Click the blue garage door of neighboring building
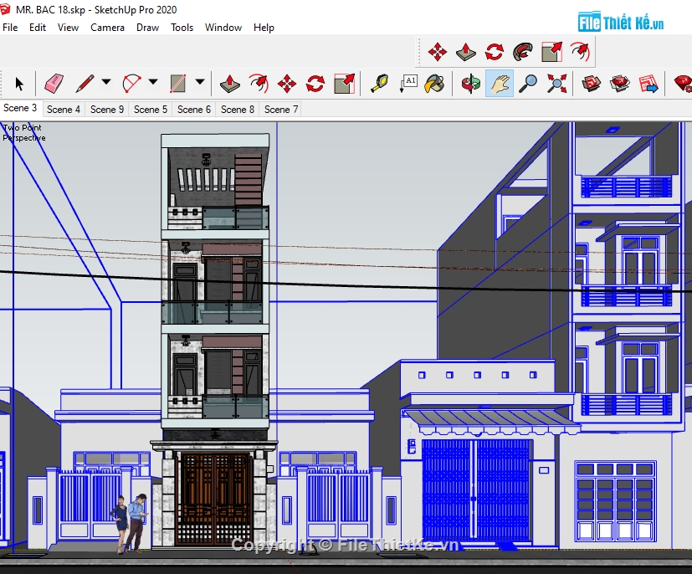 (x=476, y=489)
